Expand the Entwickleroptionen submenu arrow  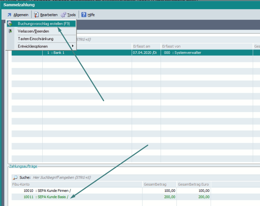coord(73,46)
